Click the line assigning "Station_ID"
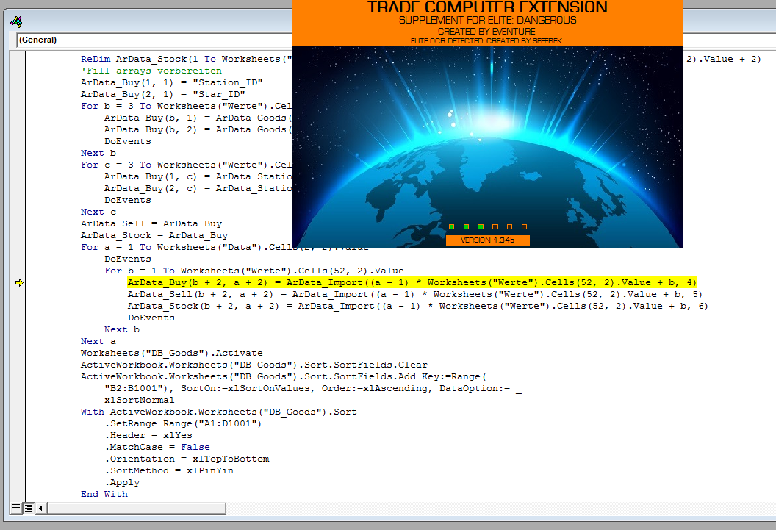Image resolution: width=776 pixels, height=530 pixels. coord(172,82)
